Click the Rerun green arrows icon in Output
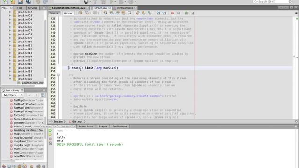This screenshot has width=299, height=168. (50, 131)
